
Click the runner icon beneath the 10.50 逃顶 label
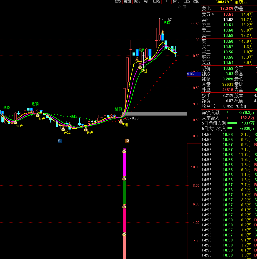click(137, 59)
